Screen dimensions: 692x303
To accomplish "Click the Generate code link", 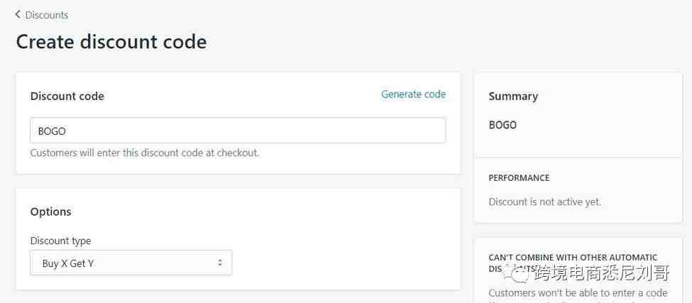I will click(x=414, y=94).
